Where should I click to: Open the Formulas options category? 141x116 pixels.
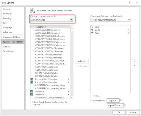pyautogui.click(x=13, y=14)
